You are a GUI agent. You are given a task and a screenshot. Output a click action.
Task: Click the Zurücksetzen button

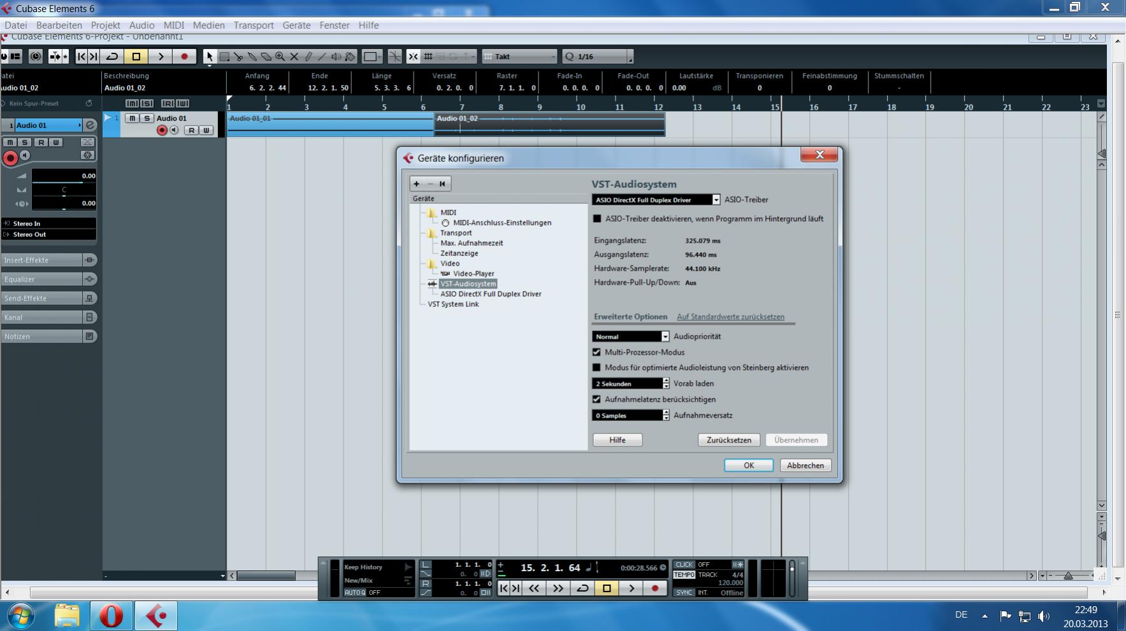pos(728,440)
